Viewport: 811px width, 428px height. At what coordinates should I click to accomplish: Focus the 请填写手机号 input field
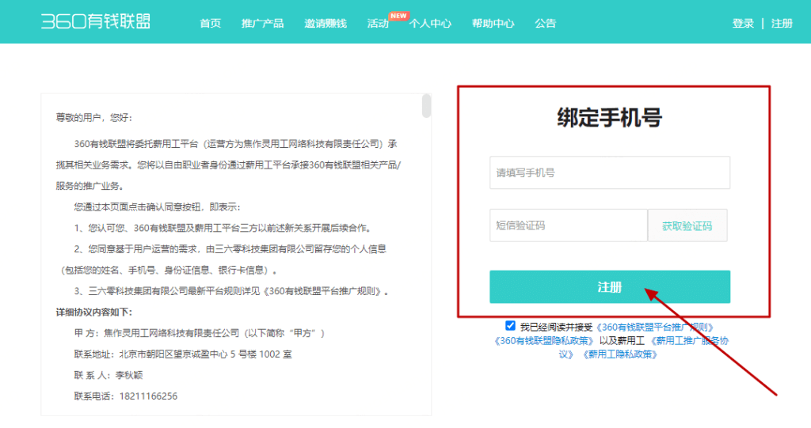[610, 172]
